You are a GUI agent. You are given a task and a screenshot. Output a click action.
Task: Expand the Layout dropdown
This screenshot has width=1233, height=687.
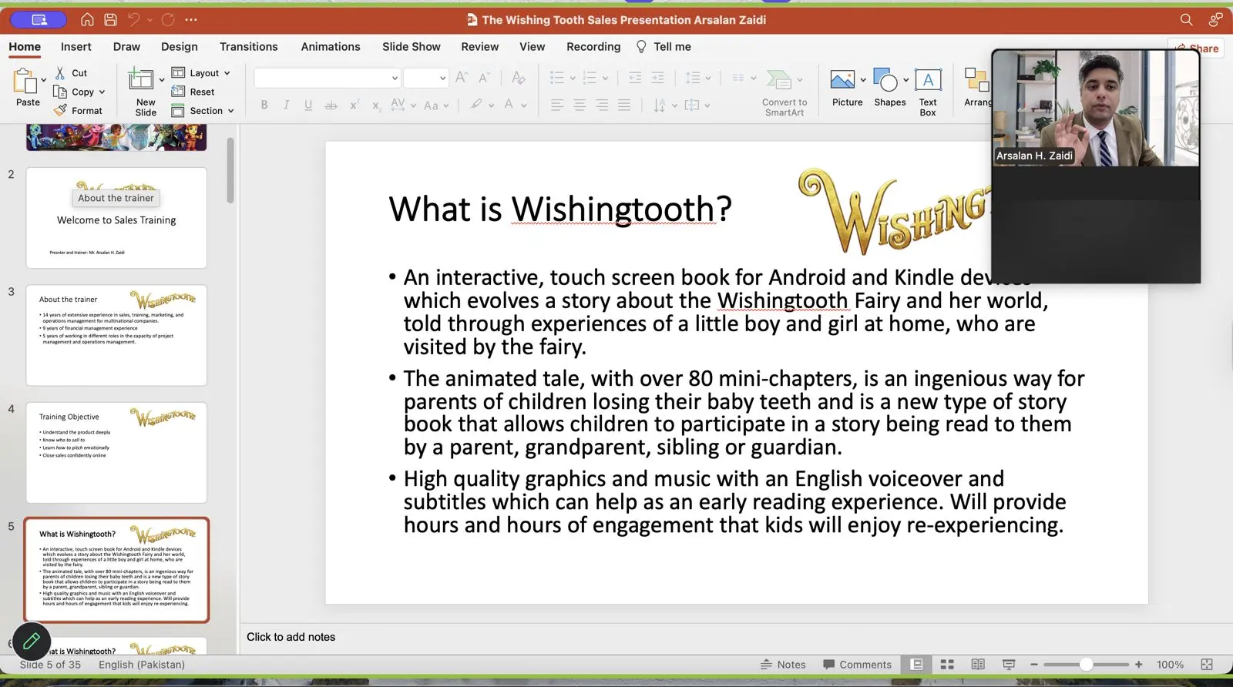coord(227,73)
